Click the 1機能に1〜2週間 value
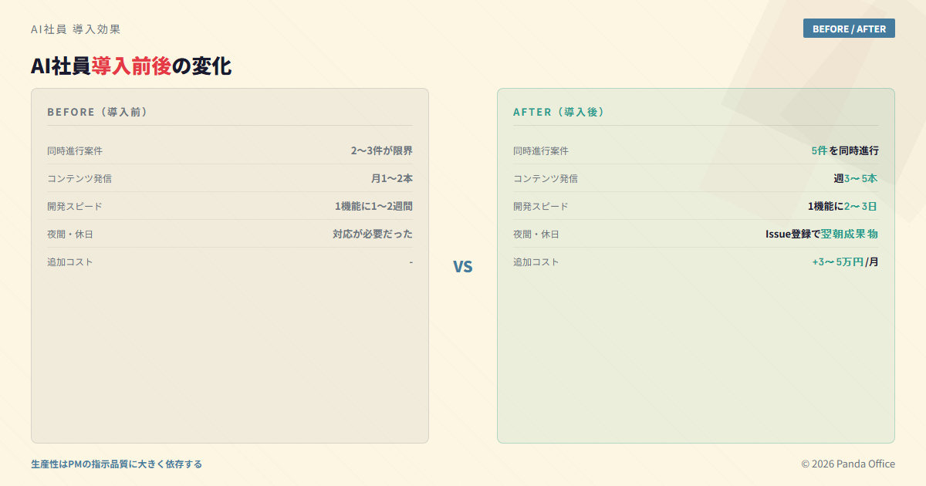 [x=373, y=206]
